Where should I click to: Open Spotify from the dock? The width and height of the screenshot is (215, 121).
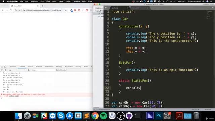[103, 116]
